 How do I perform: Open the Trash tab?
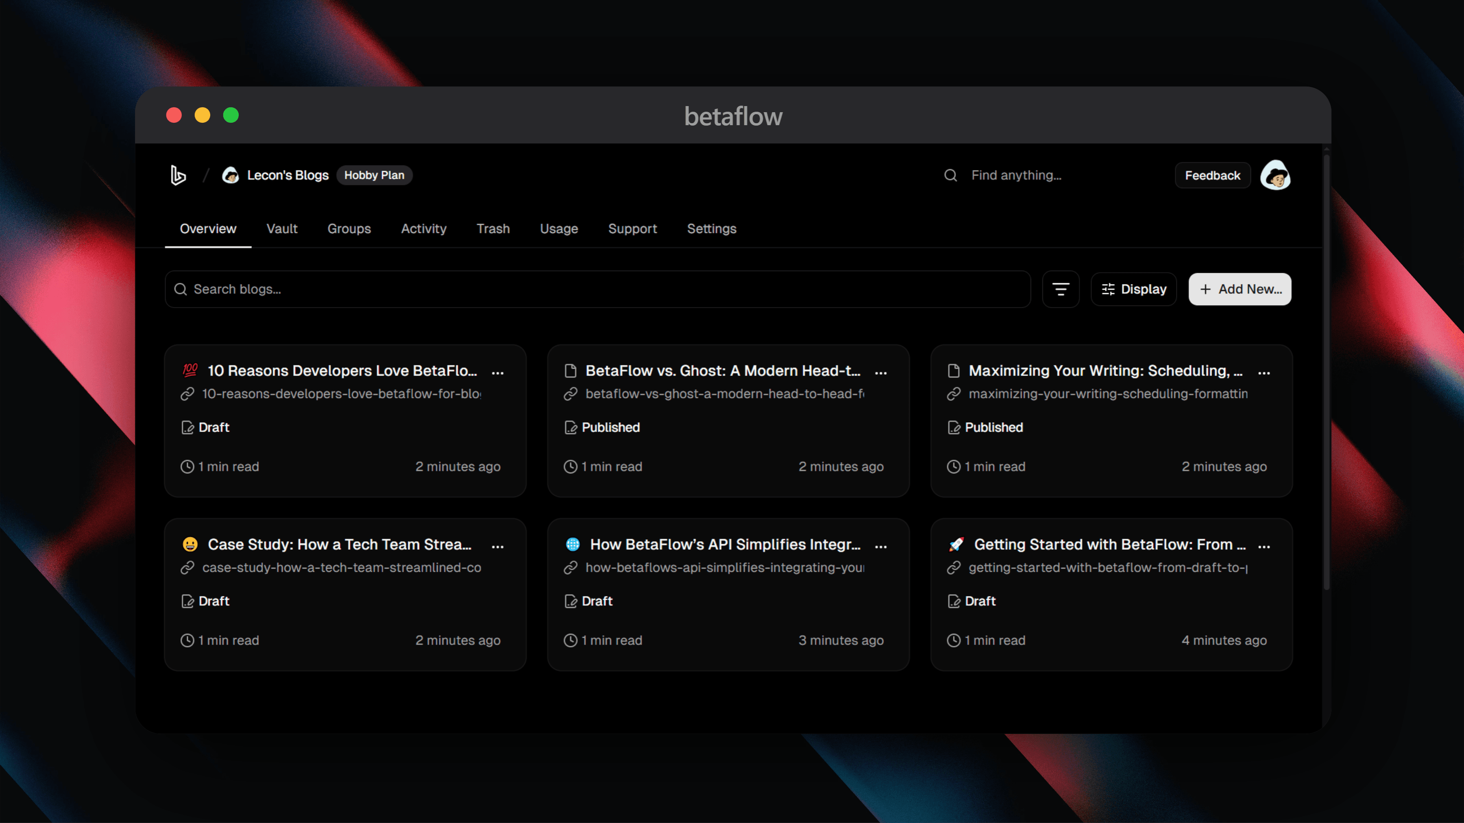pyautogui.click(x=493, y=228)
